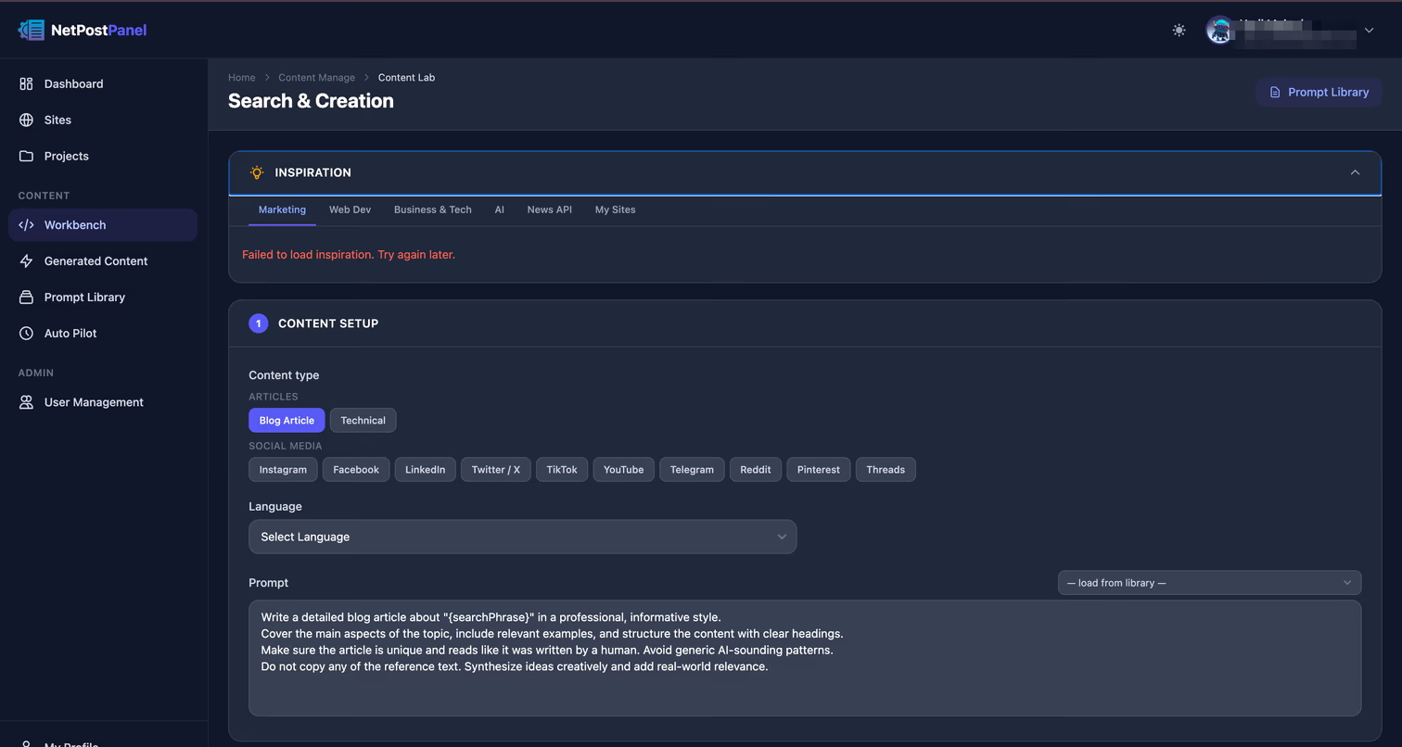The height and width of the screenshot is (747, 1402).
Task: Toggle the light/dark theme sun icon
Action: click(1179, 30)
